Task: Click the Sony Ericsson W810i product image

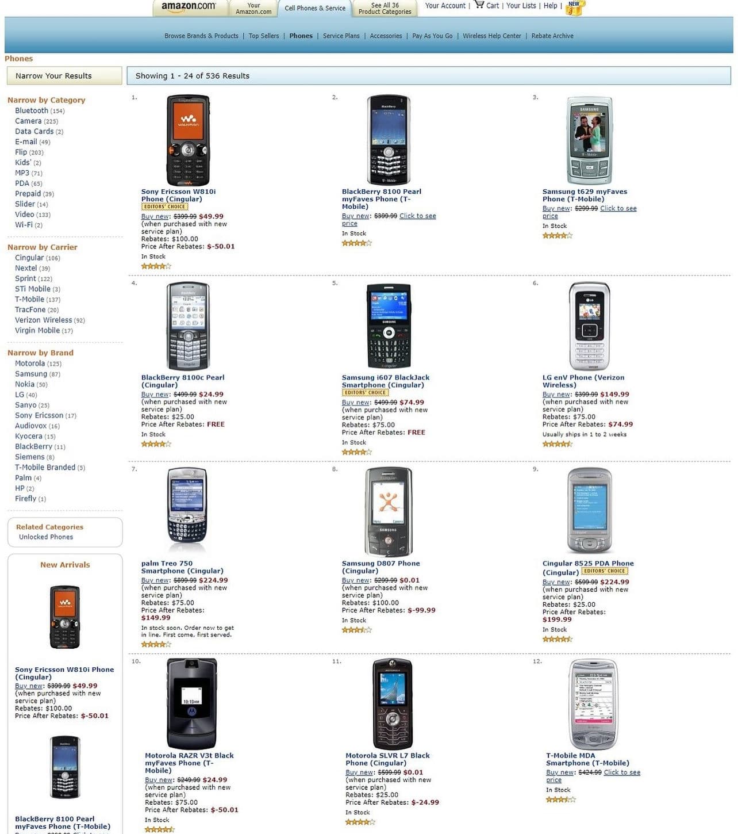Action: pos(188,140)
